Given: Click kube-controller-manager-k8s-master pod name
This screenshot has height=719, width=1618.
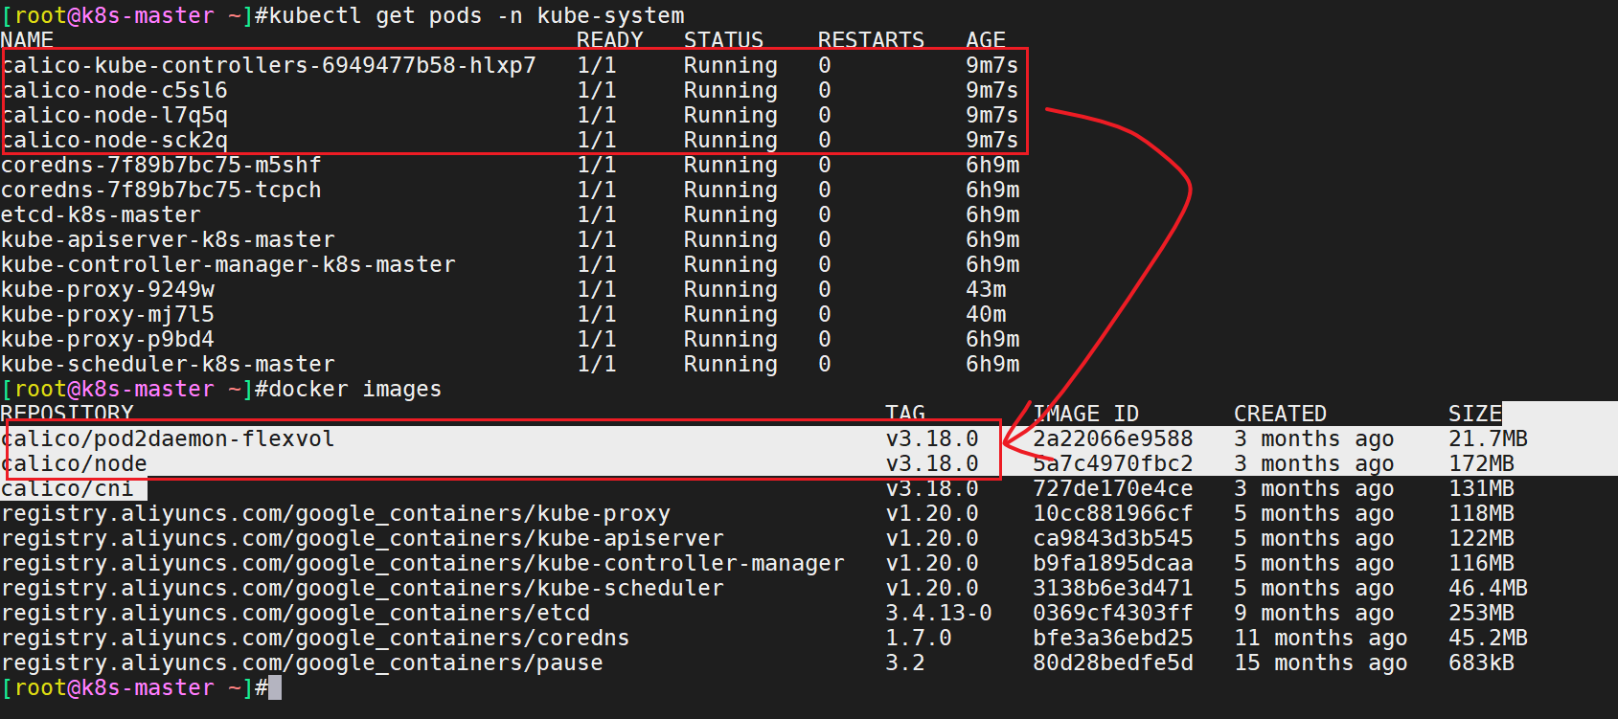Looking at the screenshot, I should click(228, 264).
